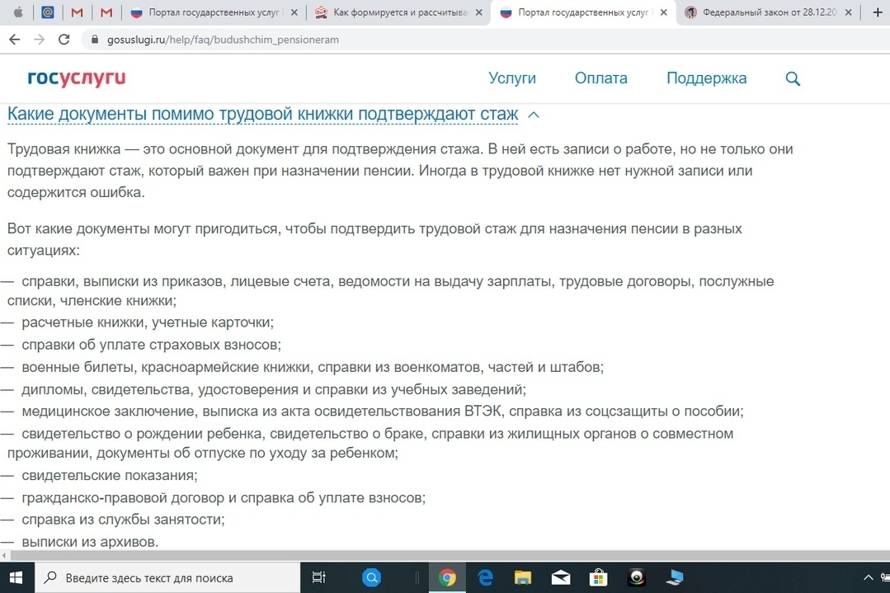Open the Windows Start menu
This screenshot has width=890, height=593.
(x=16, y=577)
